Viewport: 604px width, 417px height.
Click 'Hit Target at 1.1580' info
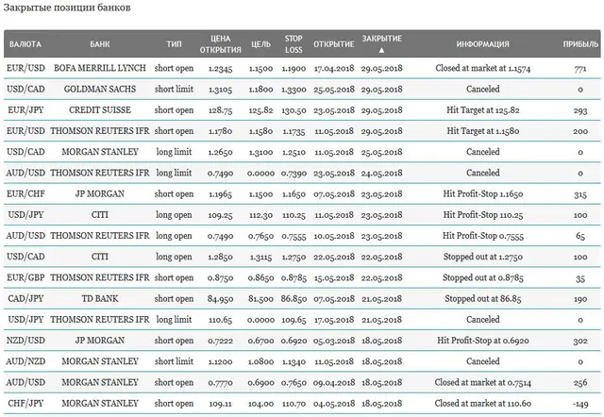coord(482,131)
